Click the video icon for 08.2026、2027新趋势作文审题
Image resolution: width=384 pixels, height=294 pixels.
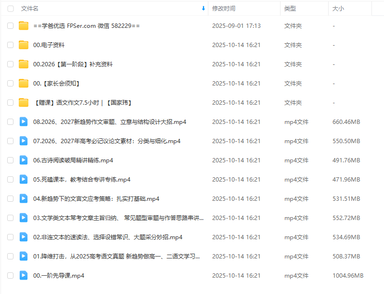[24, 122]
